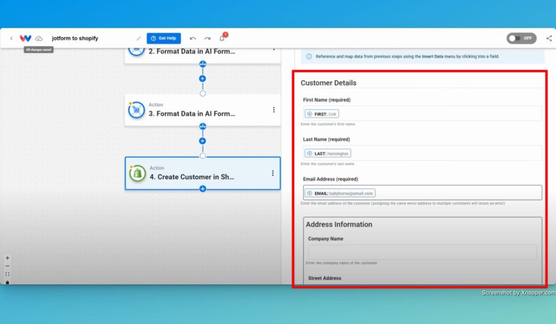Add a step after step 3
The width and height of the screenshot is (556, 324).
203,141
